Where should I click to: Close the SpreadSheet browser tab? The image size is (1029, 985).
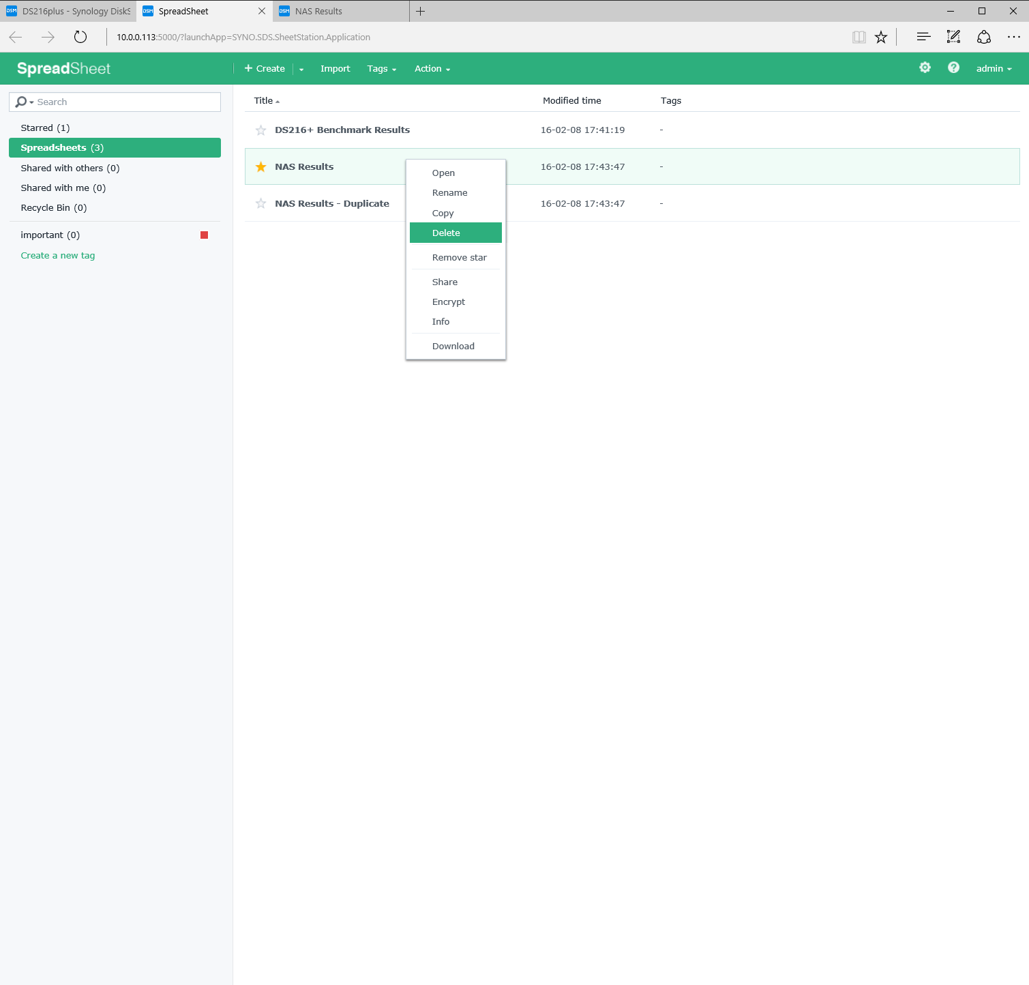[x=262, y=11]
